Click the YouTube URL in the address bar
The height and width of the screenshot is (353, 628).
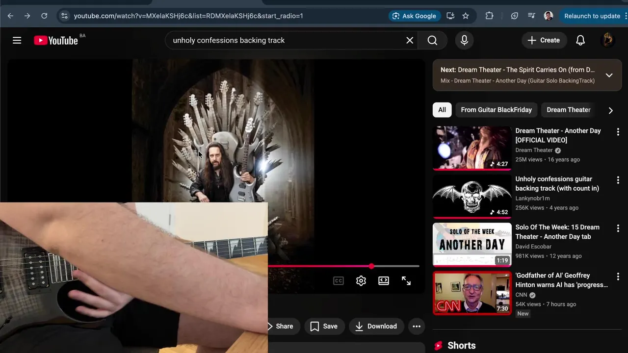point(188,16)
